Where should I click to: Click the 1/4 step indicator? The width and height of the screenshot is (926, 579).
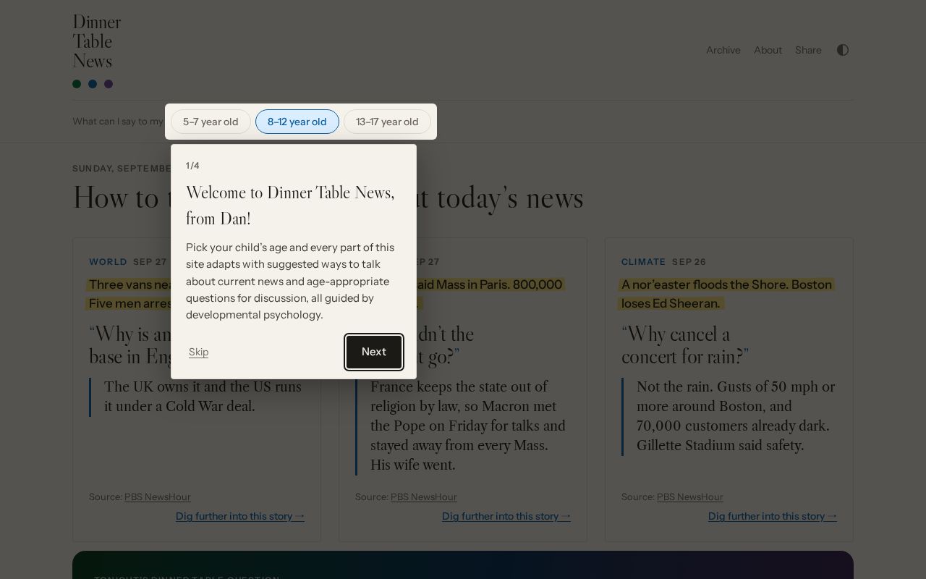[x=192, y=166]
